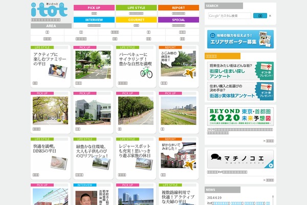Image resolution: width=307 pixels, height=205 pixels.
Task: Click the smiley icon on エリアサポーター banner
Action: [213, 35]
